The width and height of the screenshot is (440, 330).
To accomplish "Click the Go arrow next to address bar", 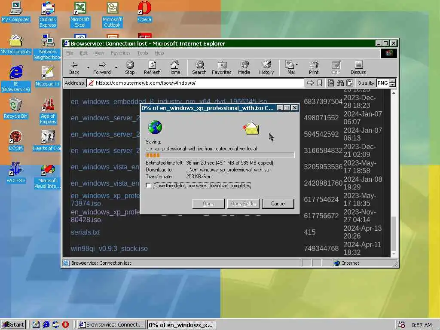I will 310,83.
